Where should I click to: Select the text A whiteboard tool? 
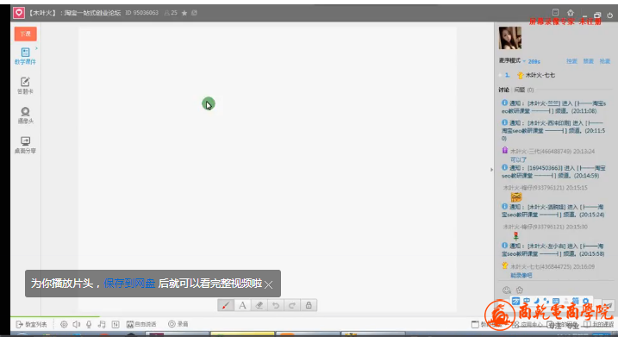click(242, 305)
